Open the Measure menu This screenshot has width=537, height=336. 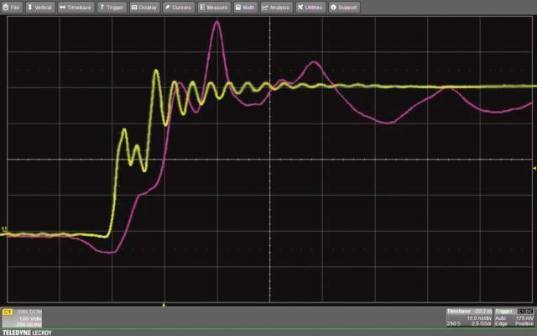click(x=214, y=8)
